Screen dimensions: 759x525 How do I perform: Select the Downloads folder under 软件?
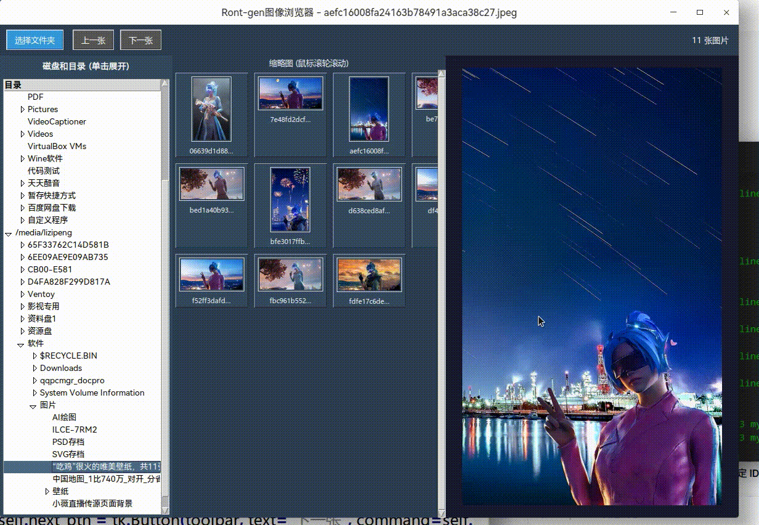[x=61, y=368]
